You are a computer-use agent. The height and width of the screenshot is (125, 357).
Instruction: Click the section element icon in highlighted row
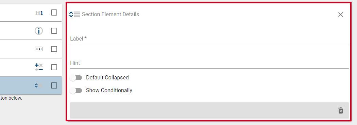(x=39, y=85)
